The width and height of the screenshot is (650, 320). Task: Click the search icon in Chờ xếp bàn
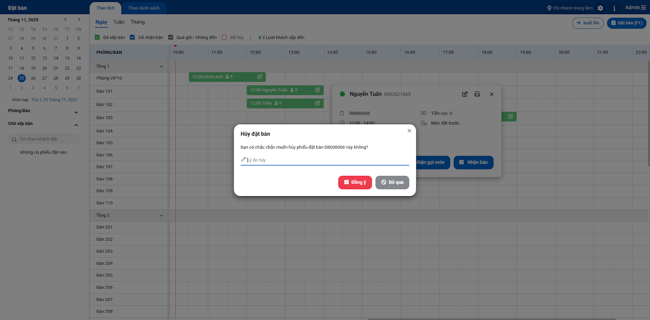click(14, 140)
